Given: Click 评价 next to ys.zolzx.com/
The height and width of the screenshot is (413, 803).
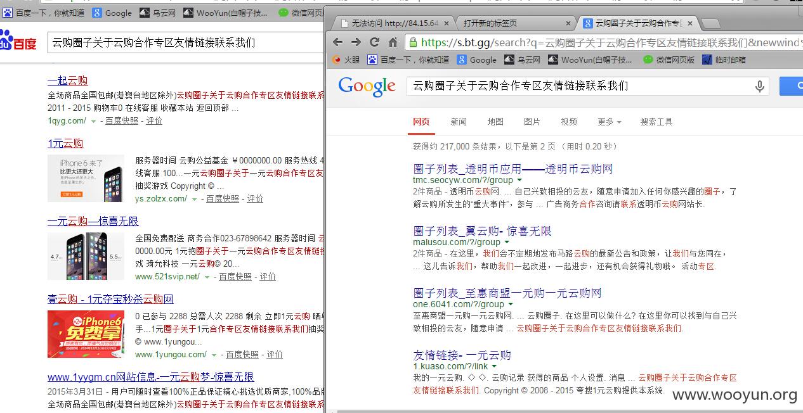Looking at the screenshot, I should [255, 198].
